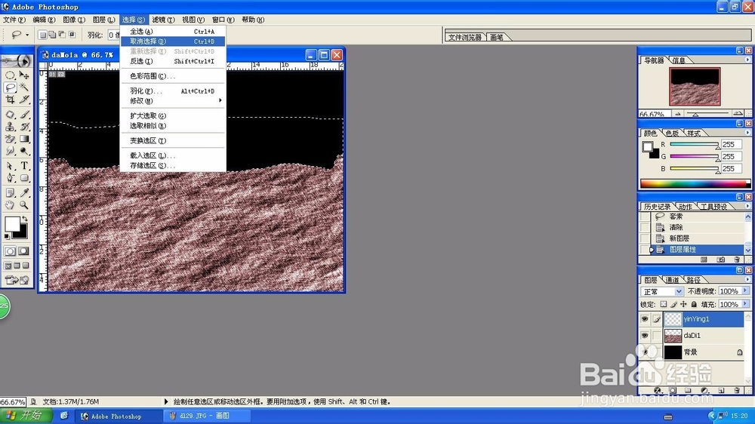Select the Move tool
The image size is (755, 424).
[x=24, y=75]
